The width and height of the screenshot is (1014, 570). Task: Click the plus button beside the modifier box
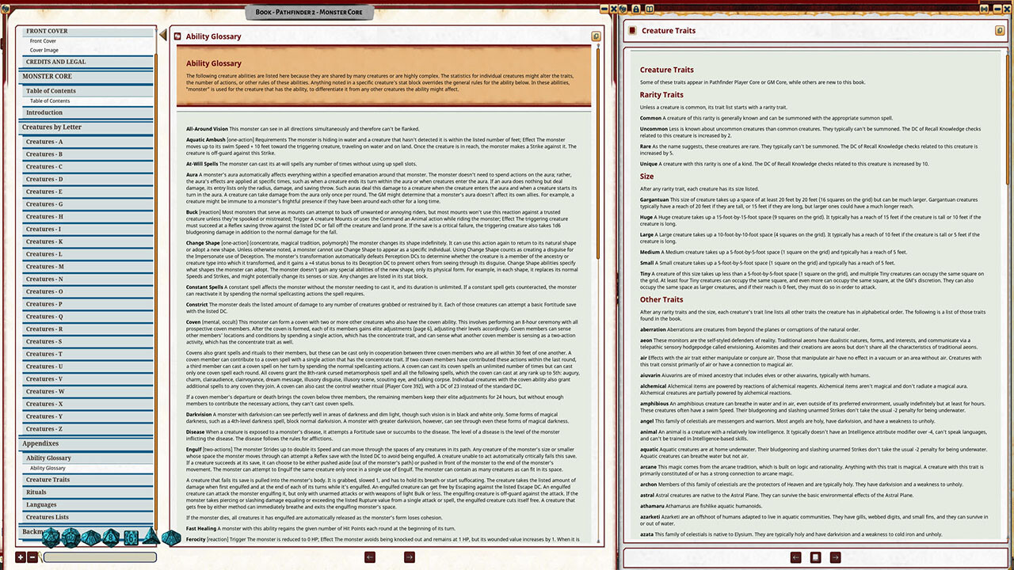21,557
